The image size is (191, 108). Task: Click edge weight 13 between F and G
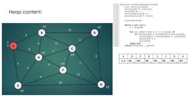coord(78,74)
